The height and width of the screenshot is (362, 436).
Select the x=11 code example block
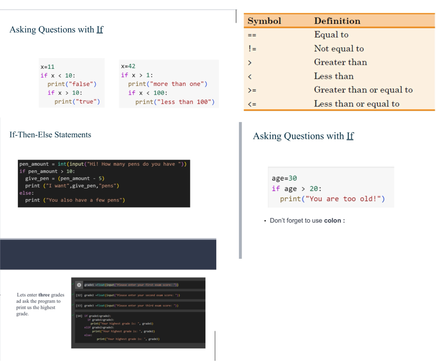(x=72, y=84)
